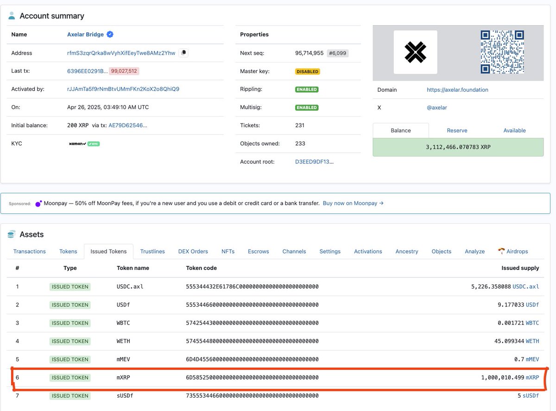The width and height of the screenshot is (556, 411).
Task: Open the Airdrops tab
Action: [513, 251]
